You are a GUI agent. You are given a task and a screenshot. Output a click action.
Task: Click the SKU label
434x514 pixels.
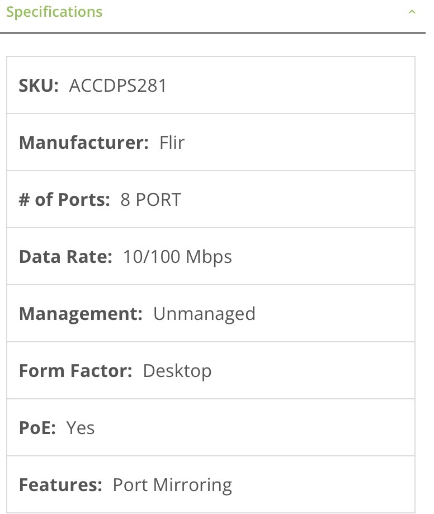click(x=39, y=86)
